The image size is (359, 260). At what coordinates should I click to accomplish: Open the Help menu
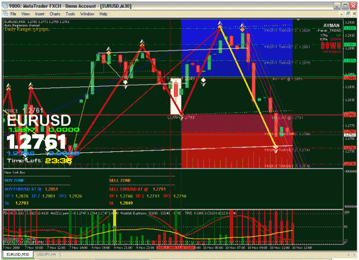[103, 14]
